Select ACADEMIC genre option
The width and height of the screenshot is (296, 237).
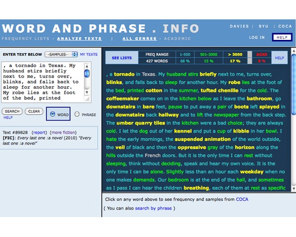(178, 39)
